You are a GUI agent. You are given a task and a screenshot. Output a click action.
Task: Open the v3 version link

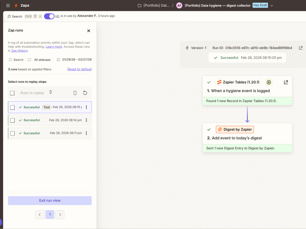tap(57, 16)
